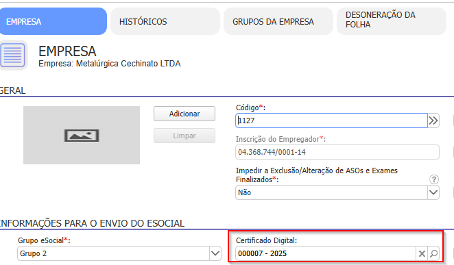454x265 pixels.
Task: Click the EMPRESA document icon in header
Action: (13, 55)
